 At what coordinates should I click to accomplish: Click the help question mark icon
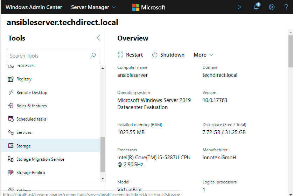[x=286, y=7]
